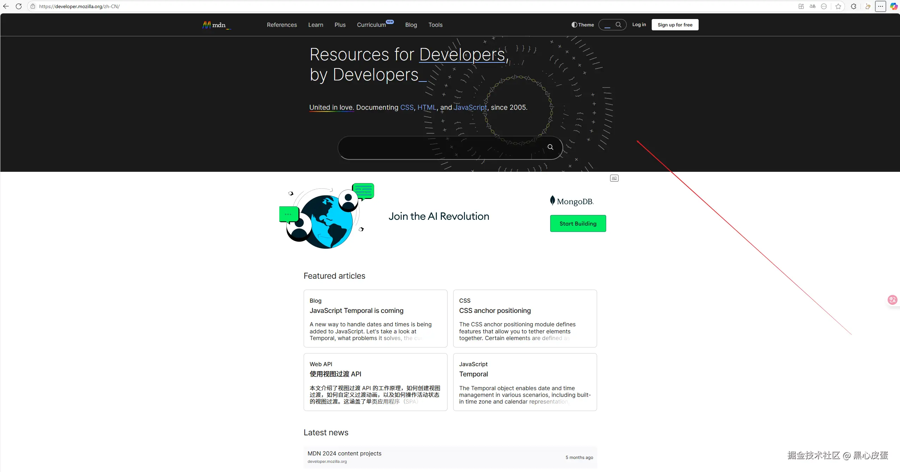Click the pink floating translate widget icon
900x472 pixels.
coord(892,300)
